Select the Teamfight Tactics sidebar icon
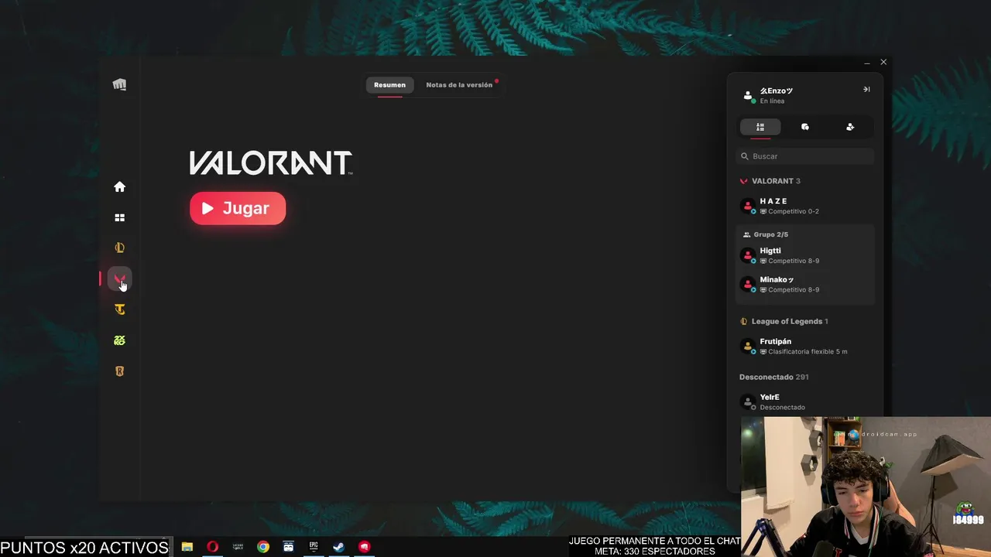The width and height of the screenshot is (991, 557). point(119,309)
